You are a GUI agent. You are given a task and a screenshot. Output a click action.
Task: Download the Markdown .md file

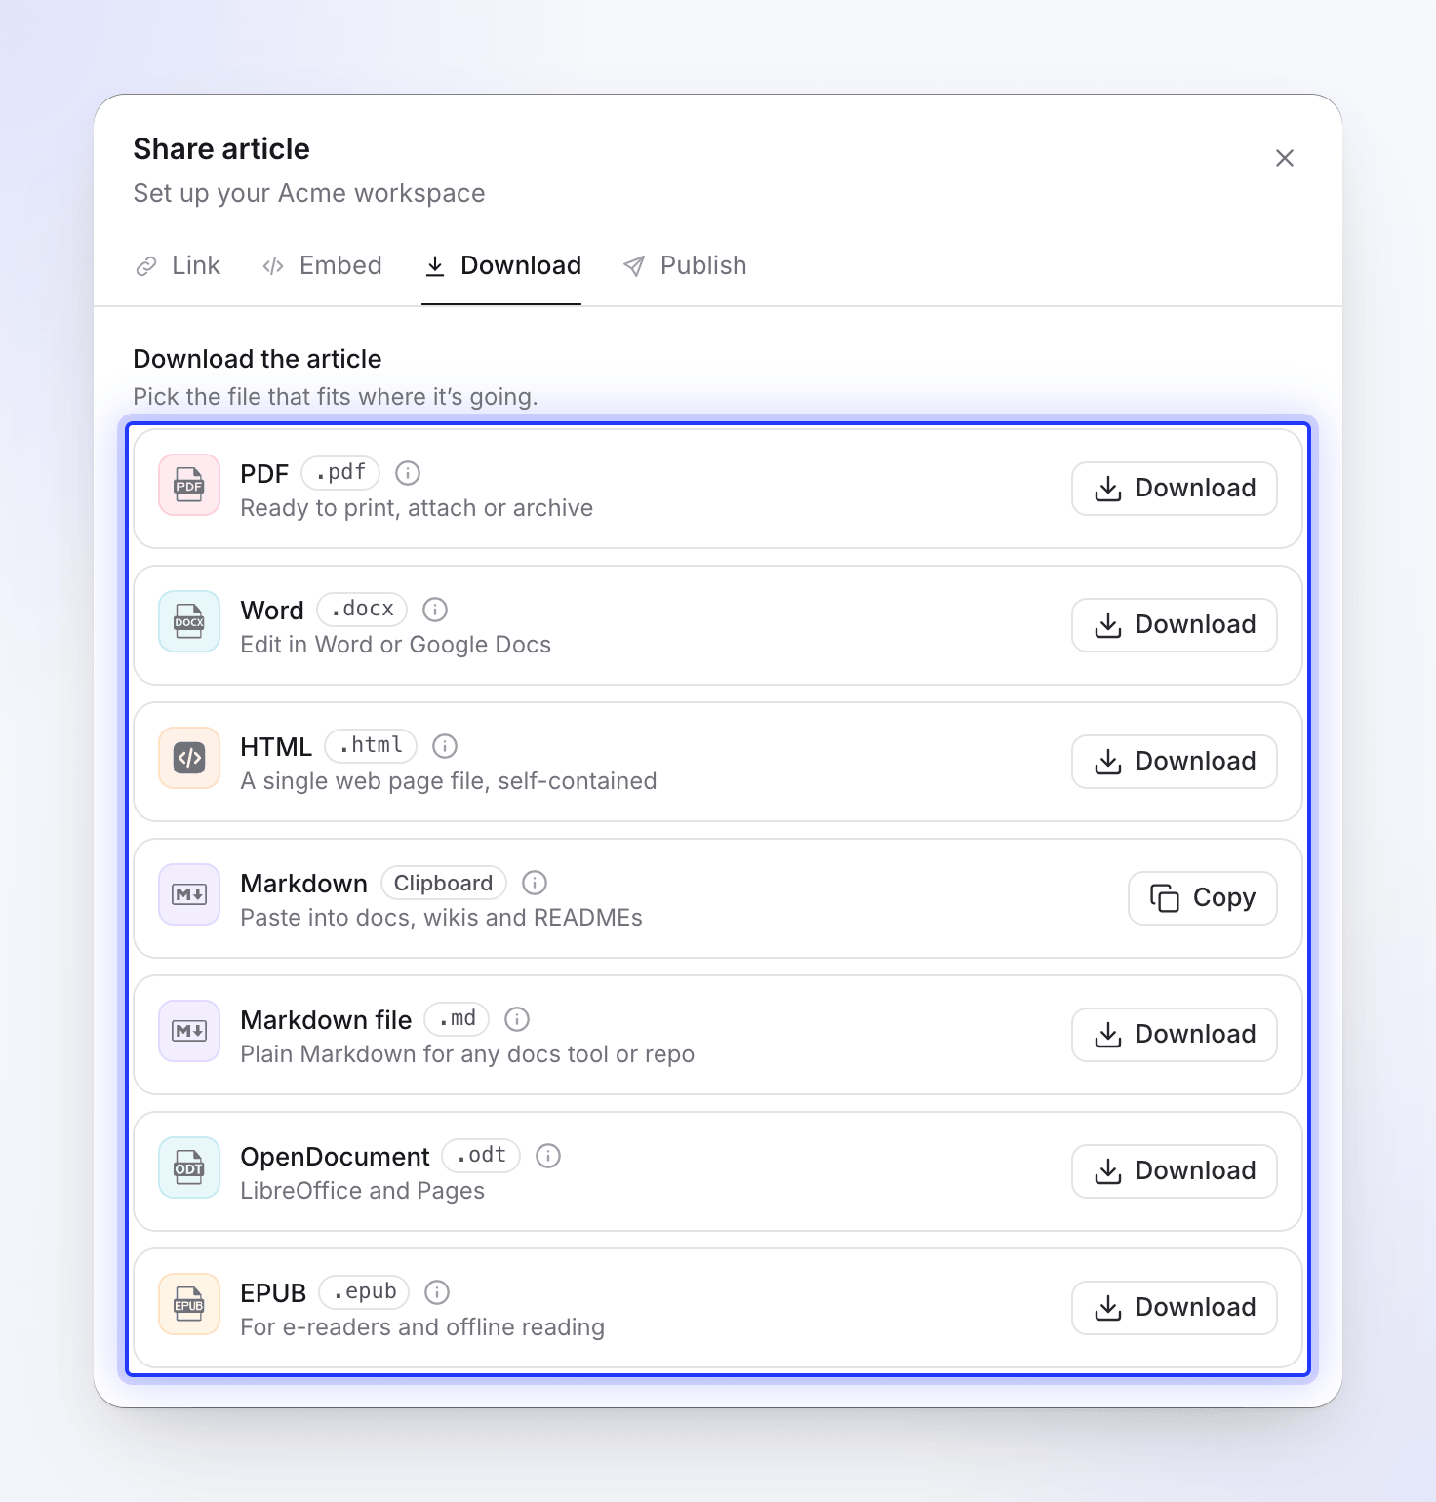(1175, 1035)
